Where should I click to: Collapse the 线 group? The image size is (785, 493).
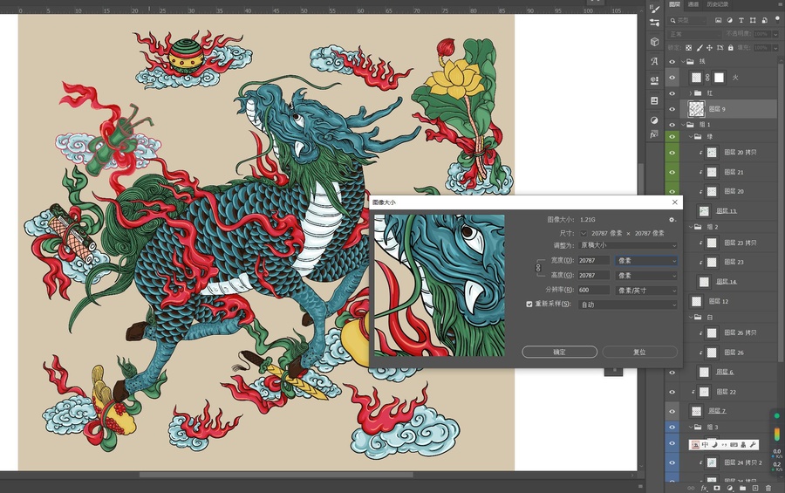(x=683, y=62)
